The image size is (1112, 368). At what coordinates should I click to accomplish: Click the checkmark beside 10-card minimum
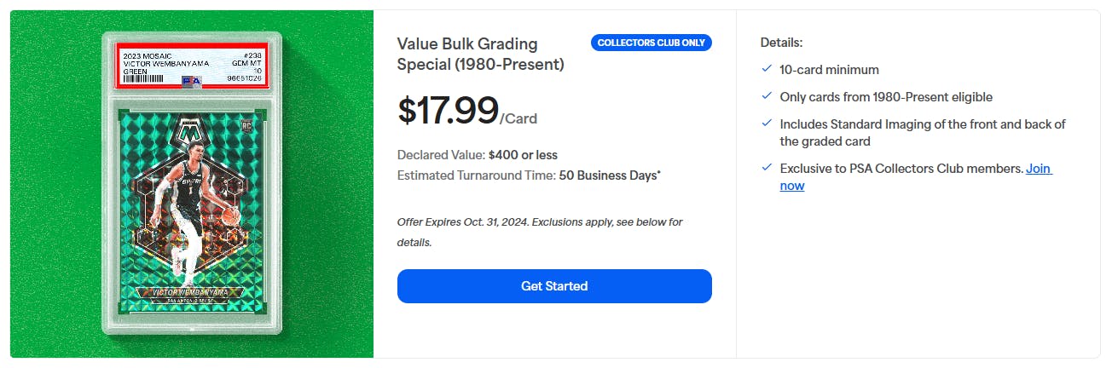[x=767, y=69]
